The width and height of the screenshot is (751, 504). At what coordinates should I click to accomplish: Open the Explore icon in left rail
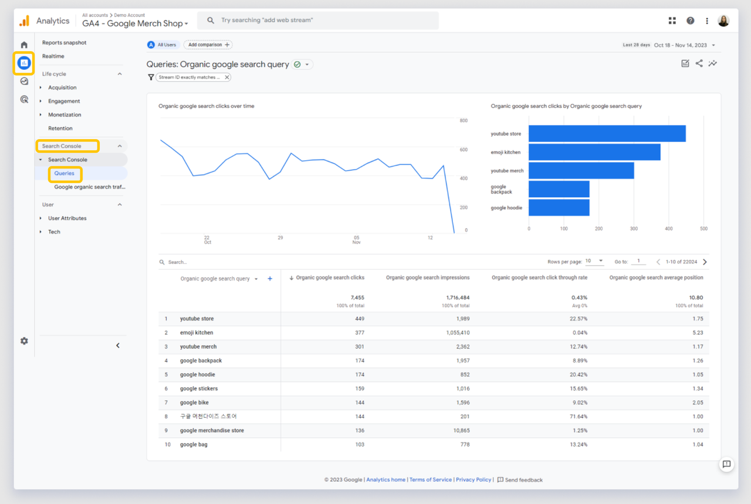pos(24,82)
